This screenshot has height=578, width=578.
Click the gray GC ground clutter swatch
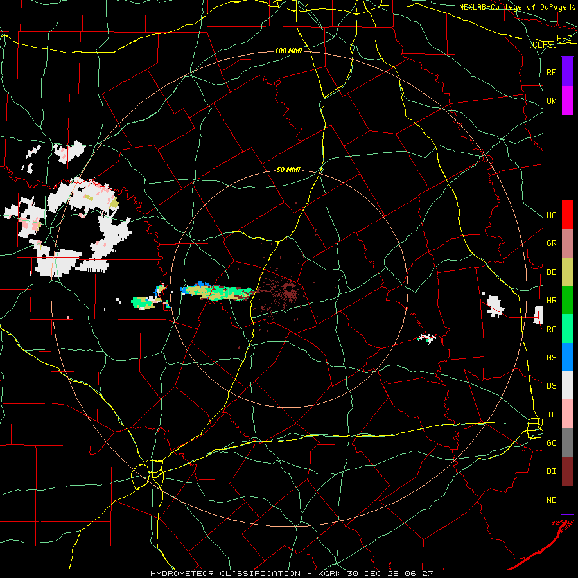[x=567, y=442]
